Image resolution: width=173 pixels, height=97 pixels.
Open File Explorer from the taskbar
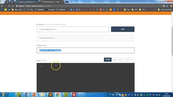[x=42, y=95]
